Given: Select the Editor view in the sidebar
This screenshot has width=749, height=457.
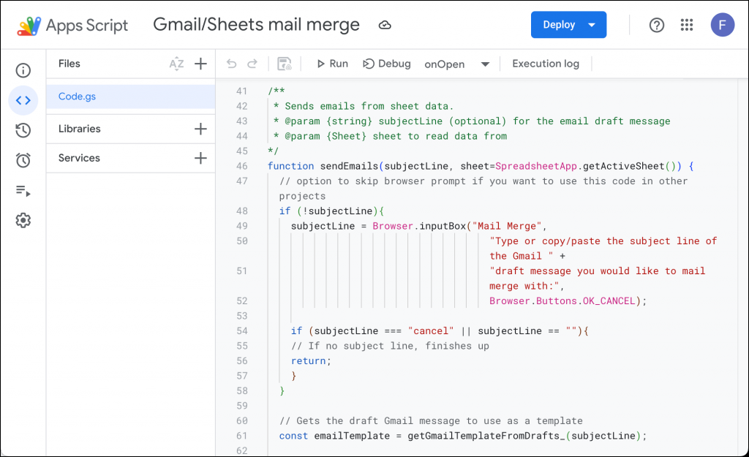Looking at the screenshot, I should click(23, 100).
